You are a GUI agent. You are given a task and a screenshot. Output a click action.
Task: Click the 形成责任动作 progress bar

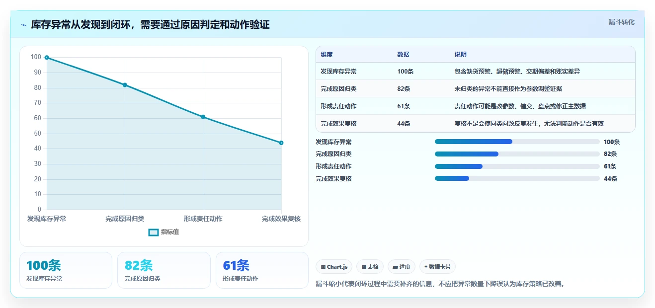pyautogui.click(x=517, y=166)
